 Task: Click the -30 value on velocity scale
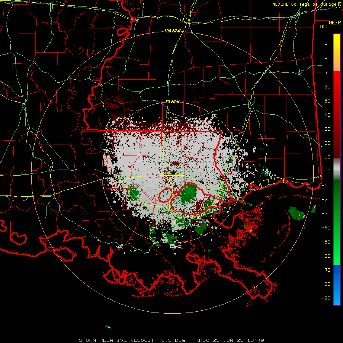click(326, 214)
